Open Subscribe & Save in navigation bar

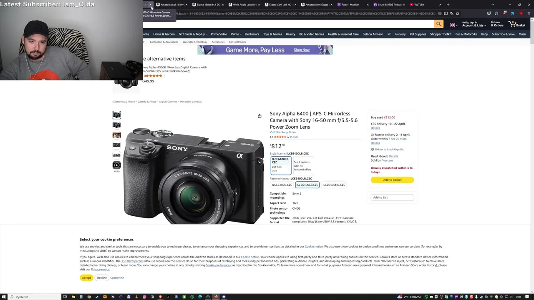(x=503, y=34)
